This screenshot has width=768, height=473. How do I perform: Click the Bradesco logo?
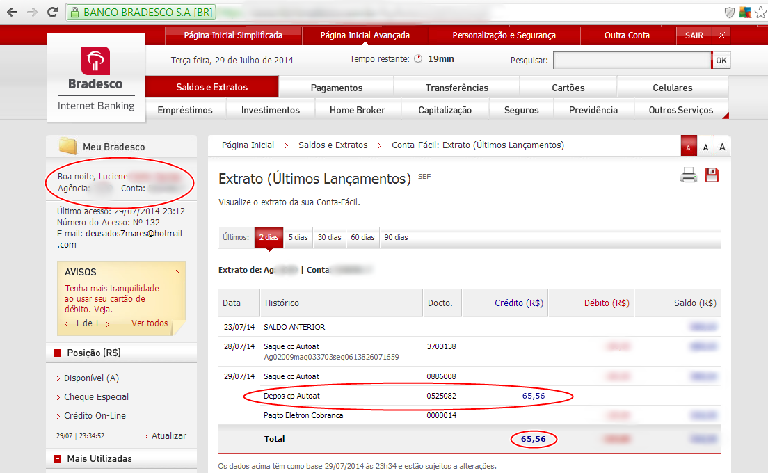click(95, 61)
